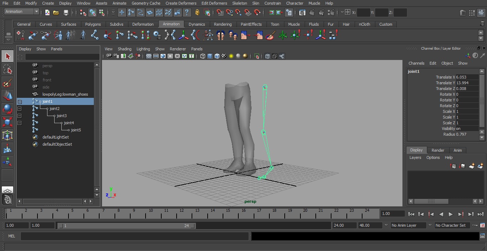Image resolution: width=487 pixels, height=251 pixels.
Task: Open the viewport Shading menu
Action: coord(125,49)
